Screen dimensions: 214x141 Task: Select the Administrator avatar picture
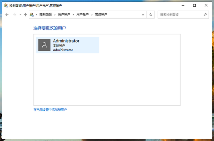click(44, 45)
